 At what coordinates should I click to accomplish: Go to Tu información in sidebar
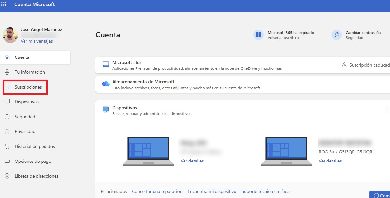pyautogui.click(x=30, y=72)
